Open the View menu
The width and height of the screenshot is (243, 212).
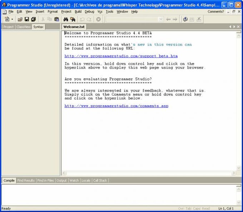pyautogui.click(x=29, y=12)
